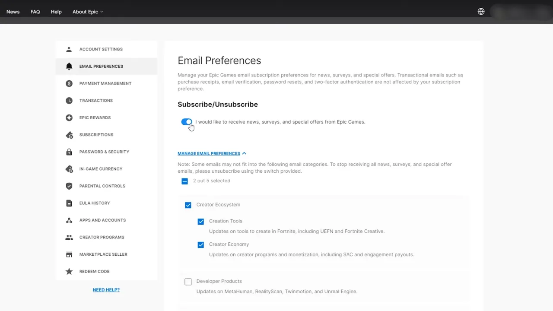This screenshot has height=311, width=553.
Task: Click the In-Game Currency icon
Action: 69,169
